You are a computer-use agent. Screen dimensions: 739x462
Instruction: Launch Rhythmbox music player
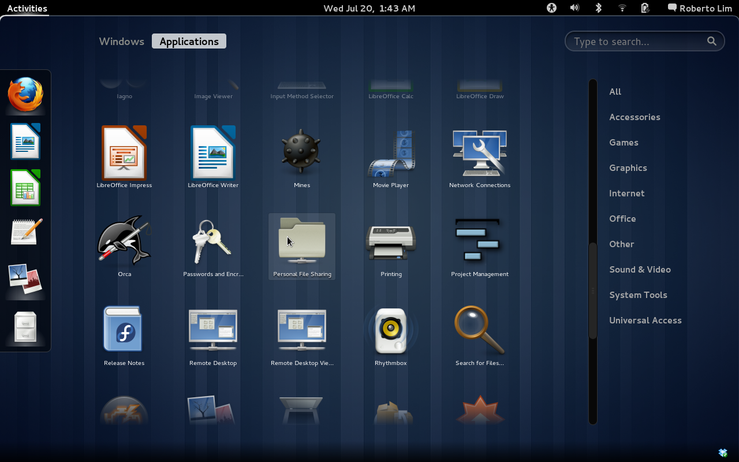click(x=391, y=330)
